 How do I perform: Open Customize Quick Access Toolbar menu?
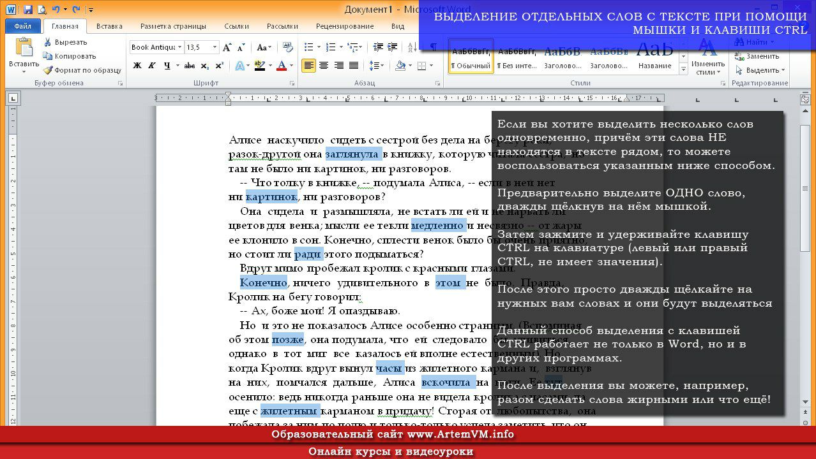pos(91,10)
